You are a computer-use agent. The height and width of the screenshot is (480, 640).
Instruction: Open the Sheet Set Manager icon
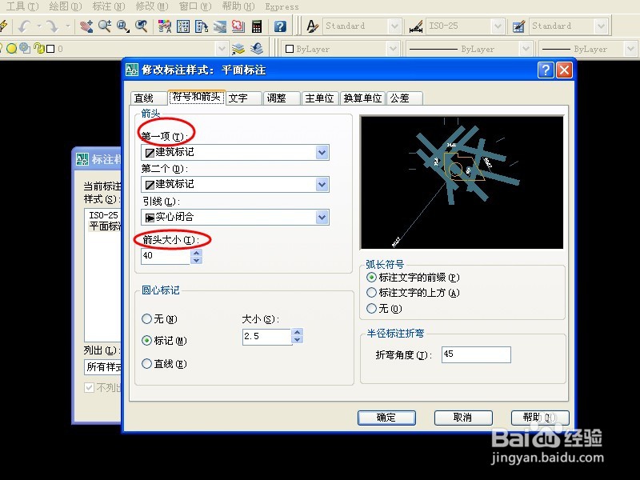pos(219,26)
